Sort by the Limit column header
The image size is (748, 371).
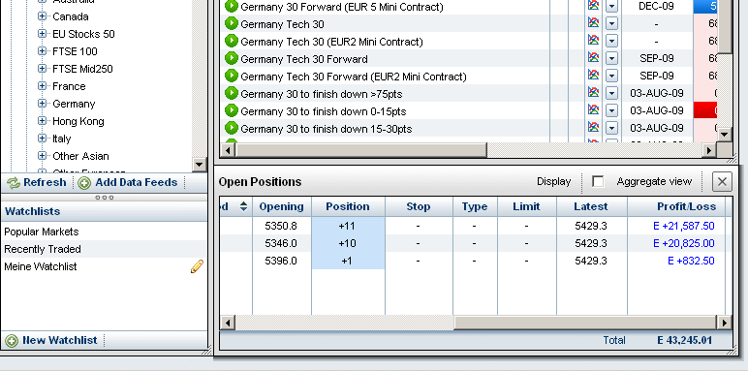(x=527, y=206)
